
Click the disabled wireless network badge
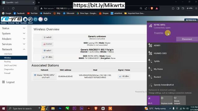(x=48, y=44)
